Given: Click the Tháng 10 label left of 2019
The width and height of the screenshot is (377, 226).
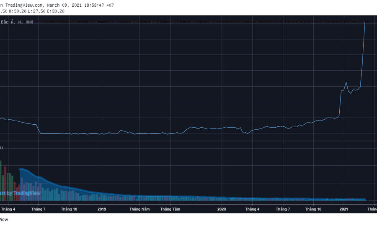Looking at the screenshot, I should (x=69, y=209).
